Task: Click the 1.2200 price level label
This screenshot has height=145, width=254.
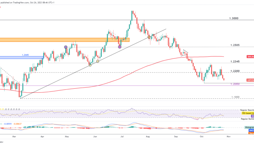Action: 235,71
